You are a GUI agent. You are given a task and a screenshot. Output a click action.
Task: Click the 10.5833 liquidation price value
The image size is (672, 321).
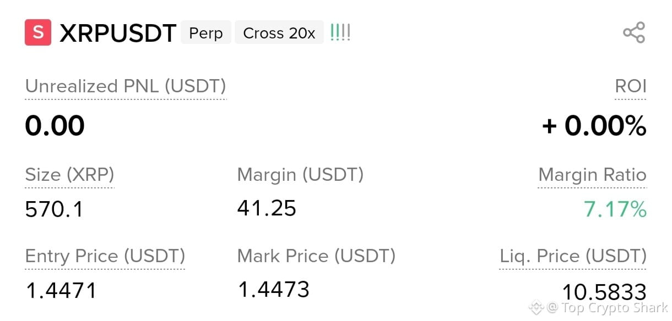click(604, 292)
